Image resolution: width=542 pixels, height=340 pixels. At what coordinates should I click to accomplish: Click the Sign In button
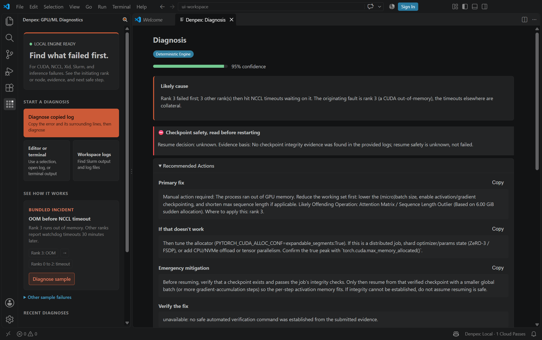point(408,7)
